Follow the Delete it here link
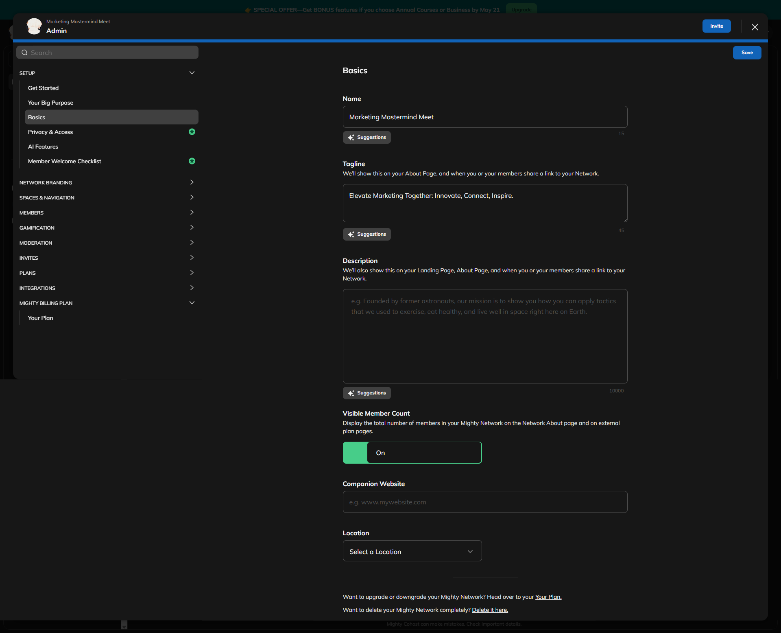 pyautogui.click(x=490, y=610)
